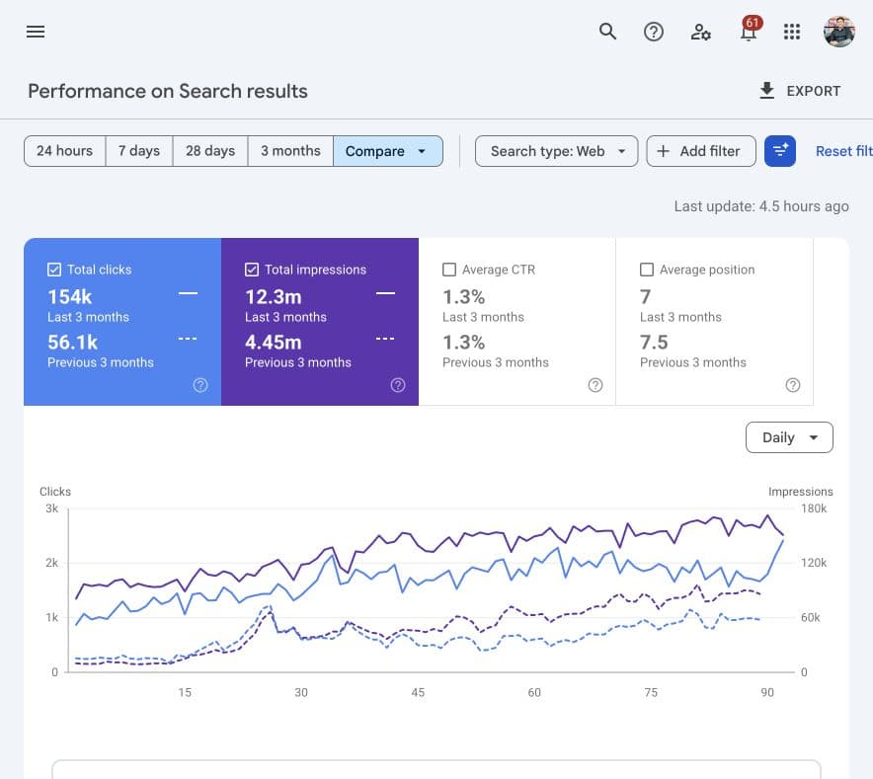873x779 pixels.
Task: Open the Search type: Web dropdown
Action: [556, 151]
